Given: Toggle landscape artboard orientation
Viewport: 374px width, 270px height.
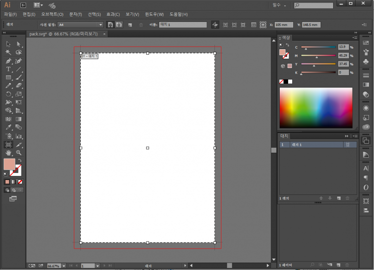Looking at the screenshot, I should (x=119, y=24).
